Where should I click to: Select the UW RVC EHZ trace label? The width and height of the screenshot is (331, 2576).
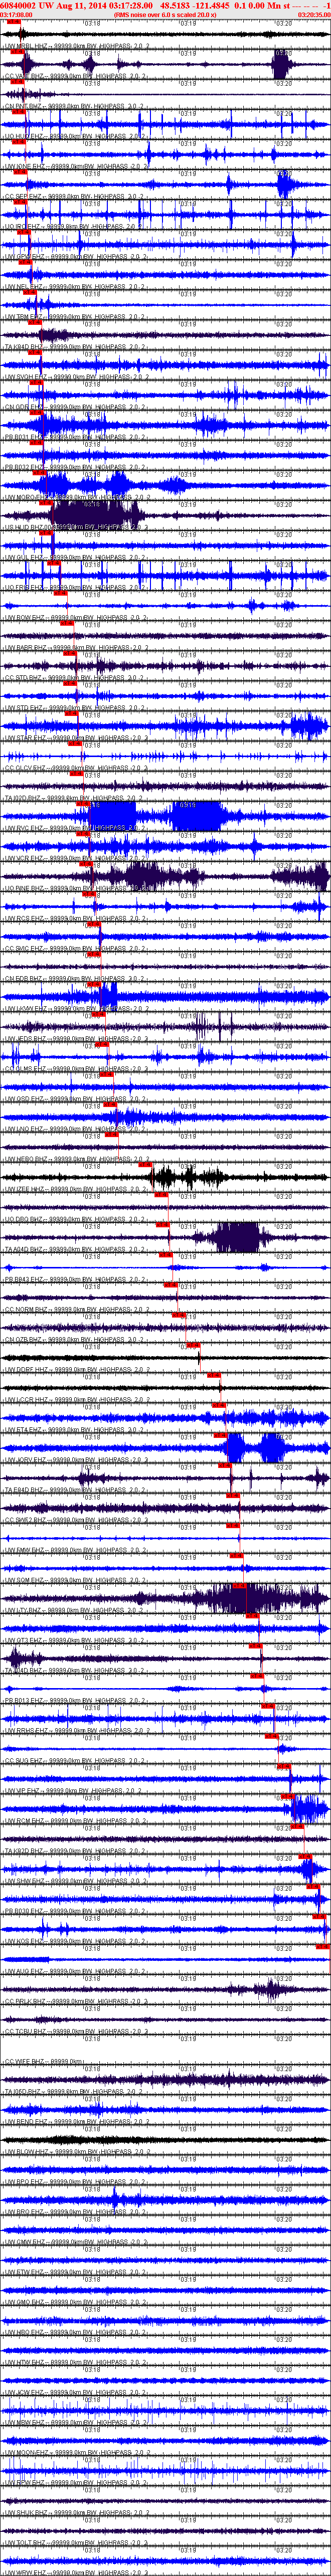pos(75,827)
